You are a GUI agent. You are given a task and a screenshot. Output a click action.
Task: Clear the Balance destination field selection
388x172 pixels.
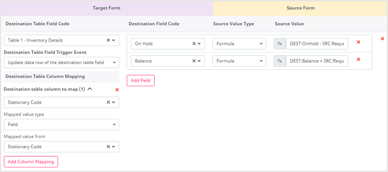click(194, 61)
